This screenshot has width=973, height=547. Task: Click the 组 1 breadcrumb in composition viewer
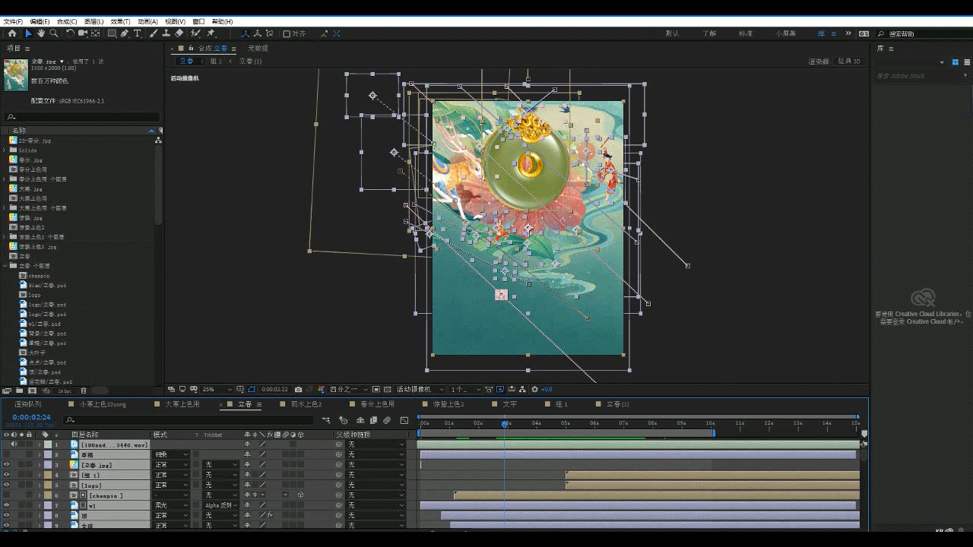216,61
